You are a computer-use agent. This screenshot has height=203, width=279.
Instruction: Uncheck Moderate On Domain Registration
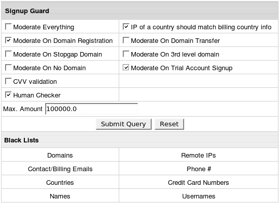point(8,40)
